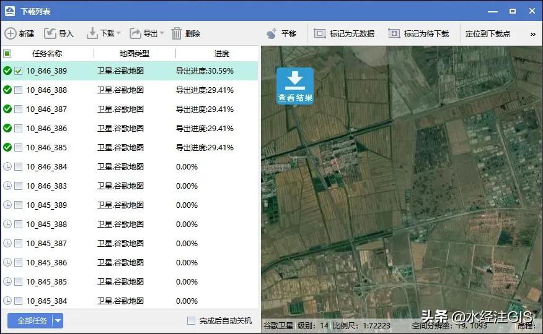Check the checkbox for task 10_846_388
Image resolution: width=543 pixels, height=334 pixels.
(19, 90)
